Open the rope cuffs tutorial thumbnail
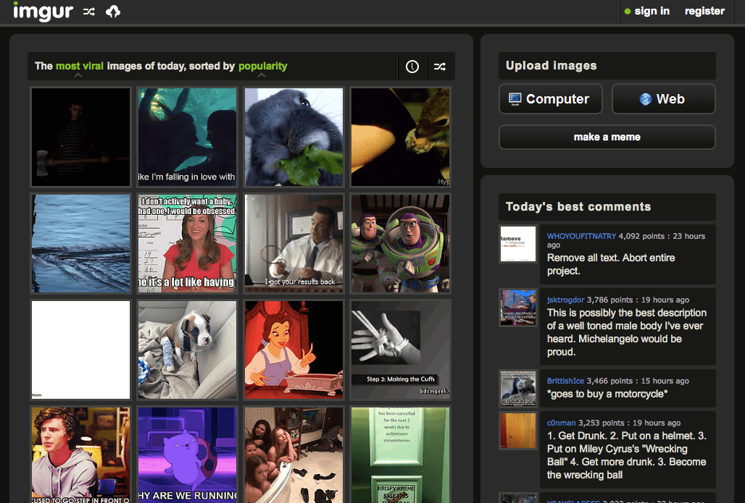The image size is (745, 503). pyautogui.click(x=400, y=350)
